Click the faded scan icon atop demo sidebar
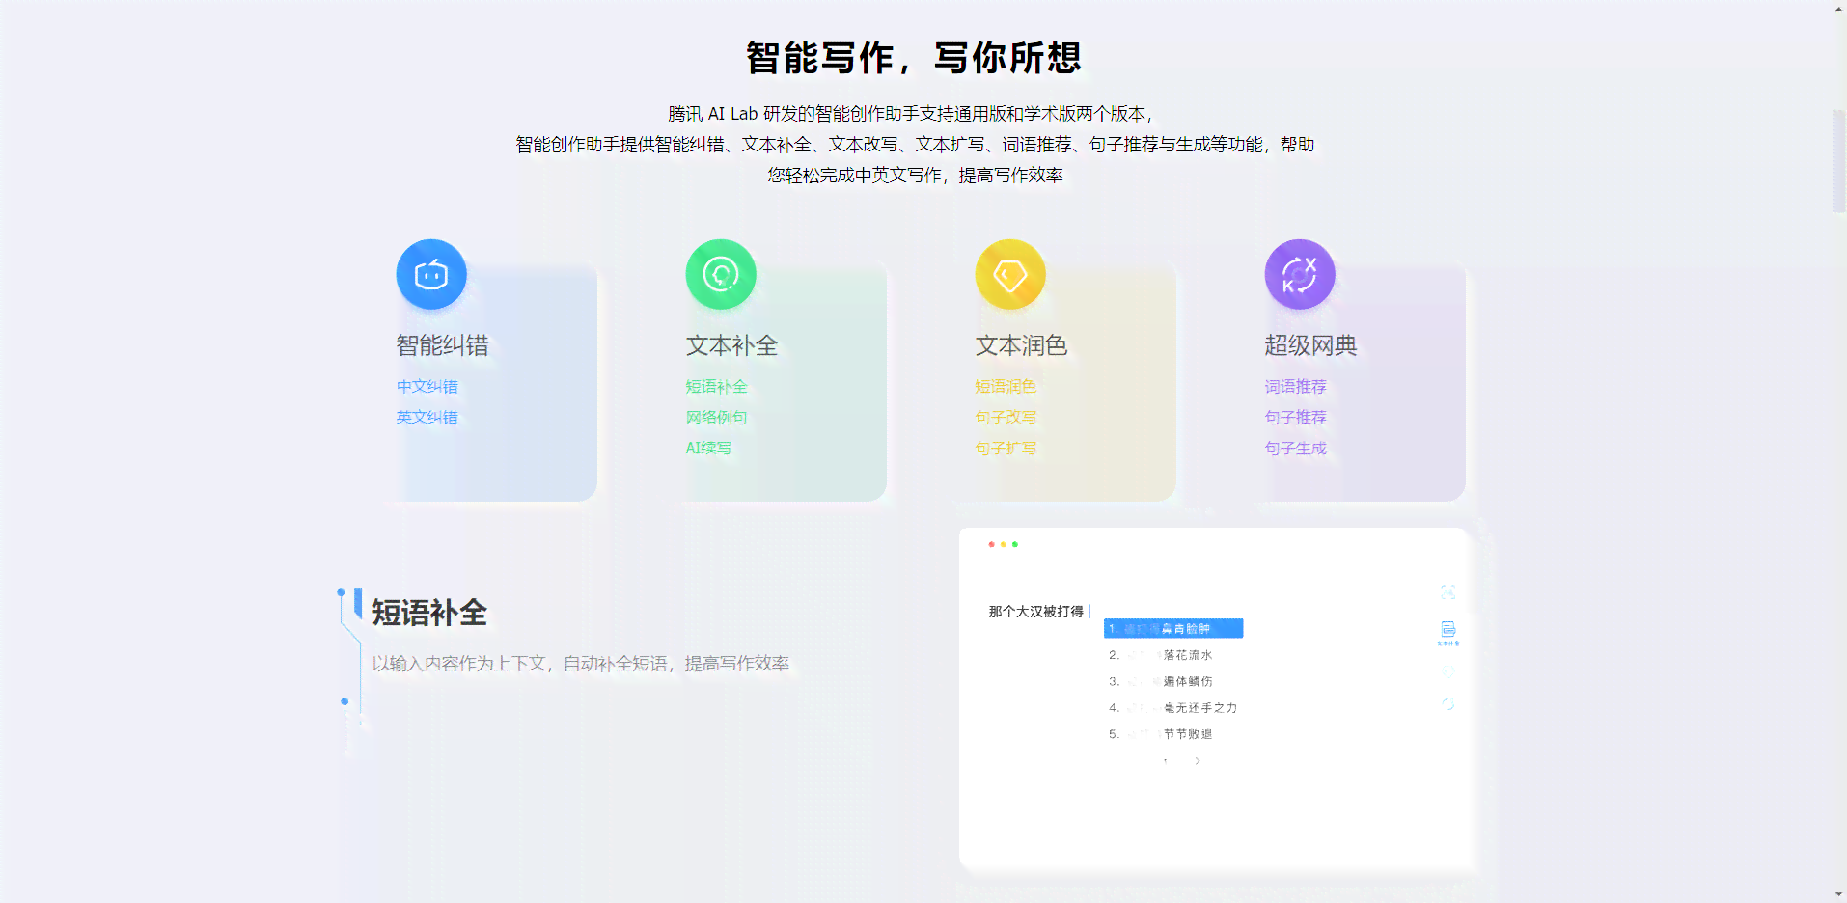Viewport: 1847px width, 903px height. [1447, 592]
